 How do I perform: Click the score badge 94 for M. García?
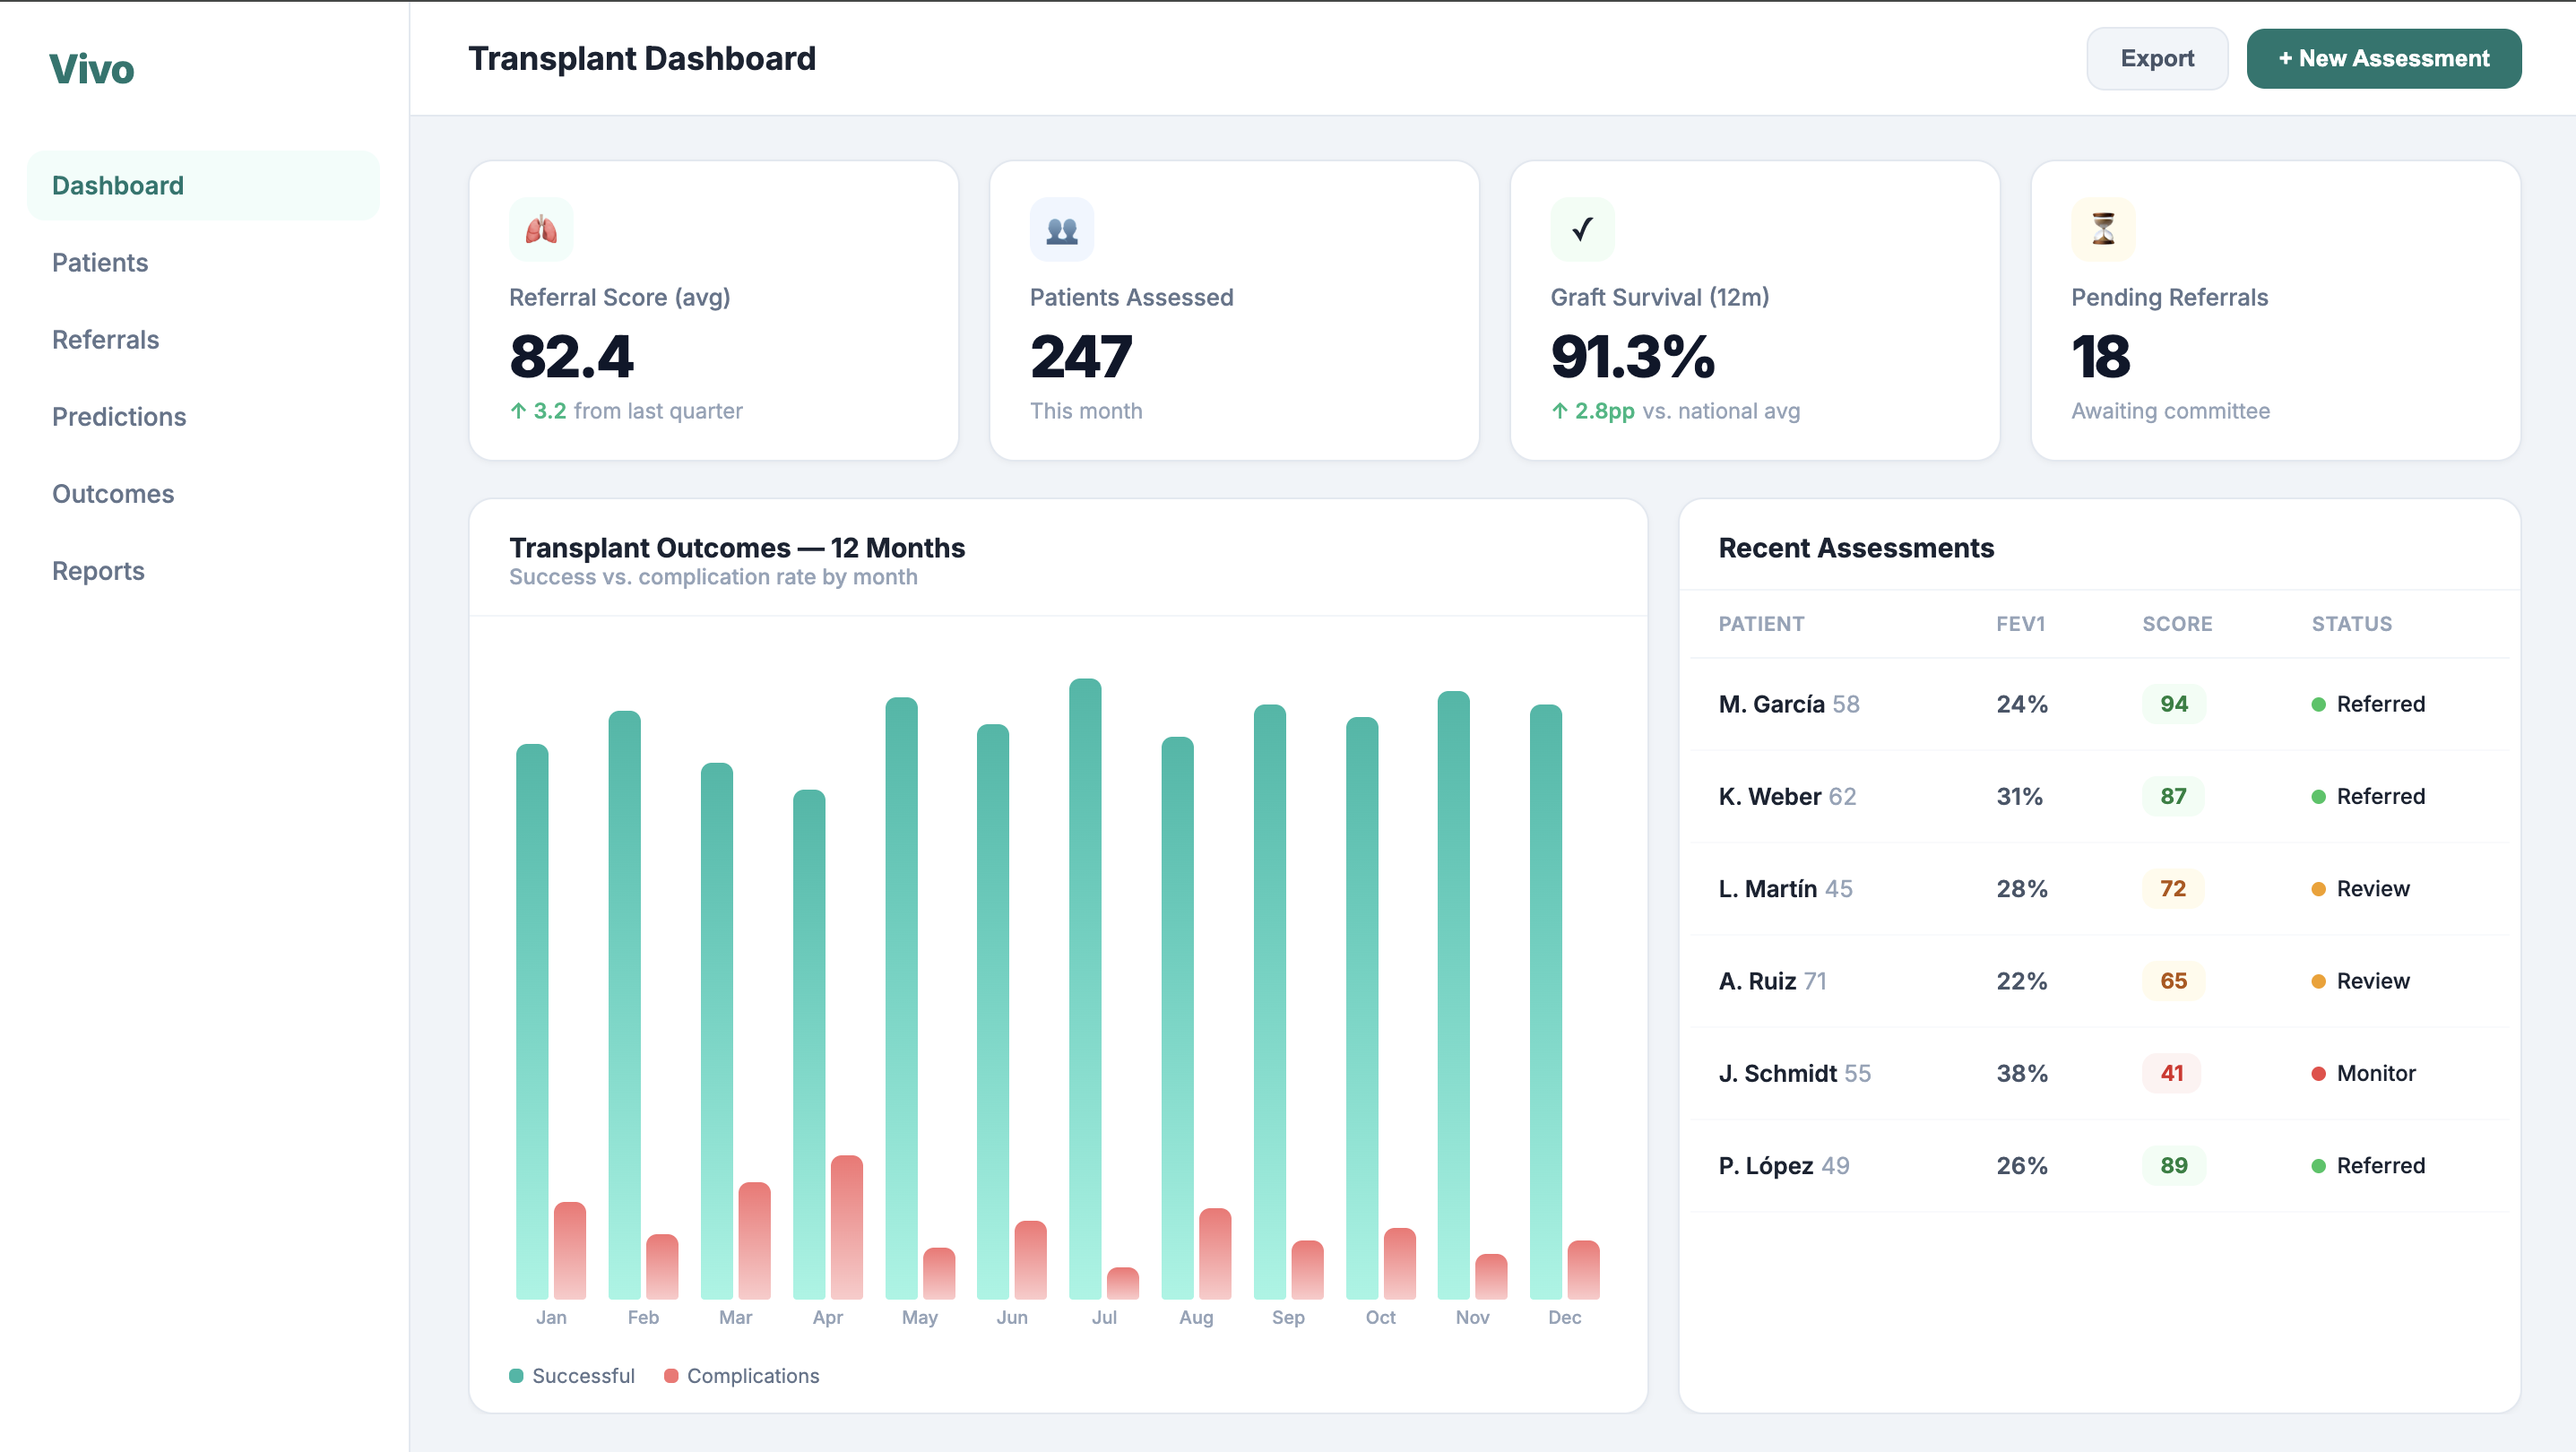(x=2174, y=704)
